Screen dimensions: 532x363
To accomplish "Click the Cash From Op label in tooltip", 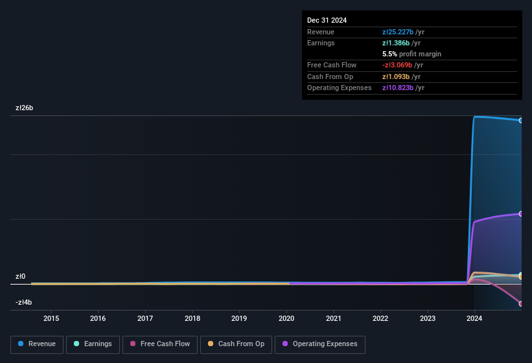I will pyautogui.click(x=330, y=76).
